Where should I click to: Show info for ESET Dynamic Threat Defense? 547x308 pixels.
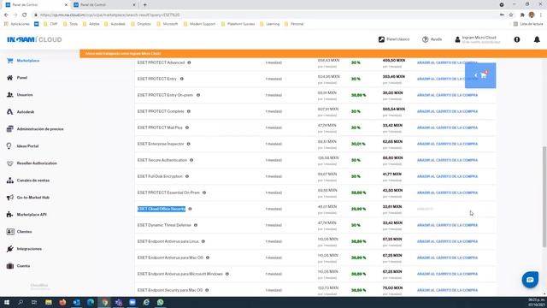click(196, 225)
